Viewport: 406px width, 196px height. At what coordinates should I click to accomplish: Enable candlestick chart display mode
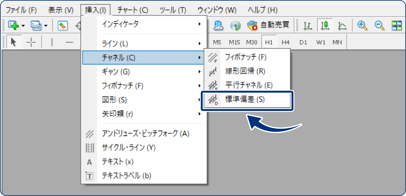tap(324, 25)
